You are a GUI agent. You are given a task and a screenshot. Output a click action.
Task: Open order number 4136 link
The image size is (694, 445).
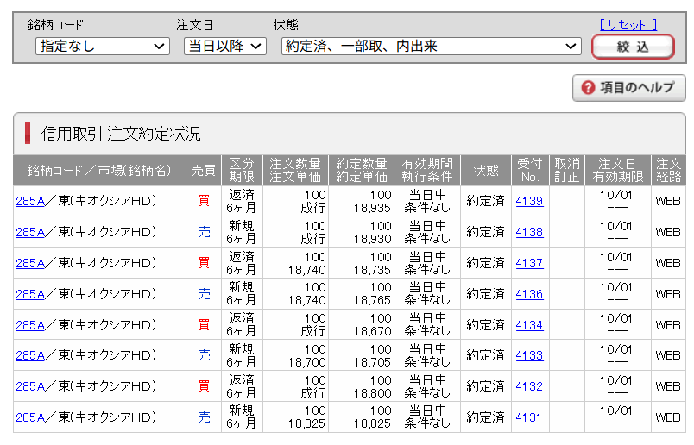click(529, 294)
